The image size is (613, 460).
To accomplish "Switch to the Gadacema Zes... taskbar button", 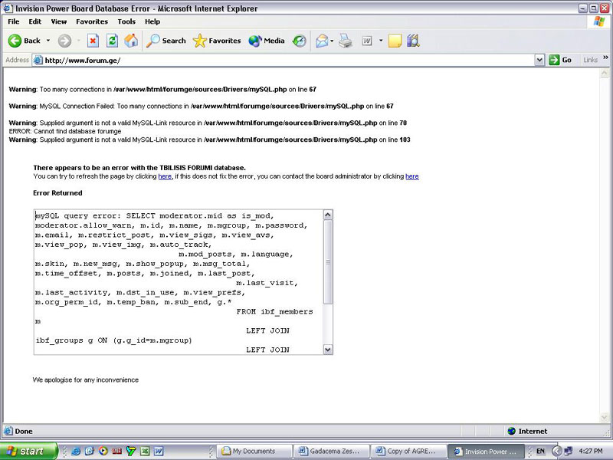I will pyautogui.click(x=331, y=451).
